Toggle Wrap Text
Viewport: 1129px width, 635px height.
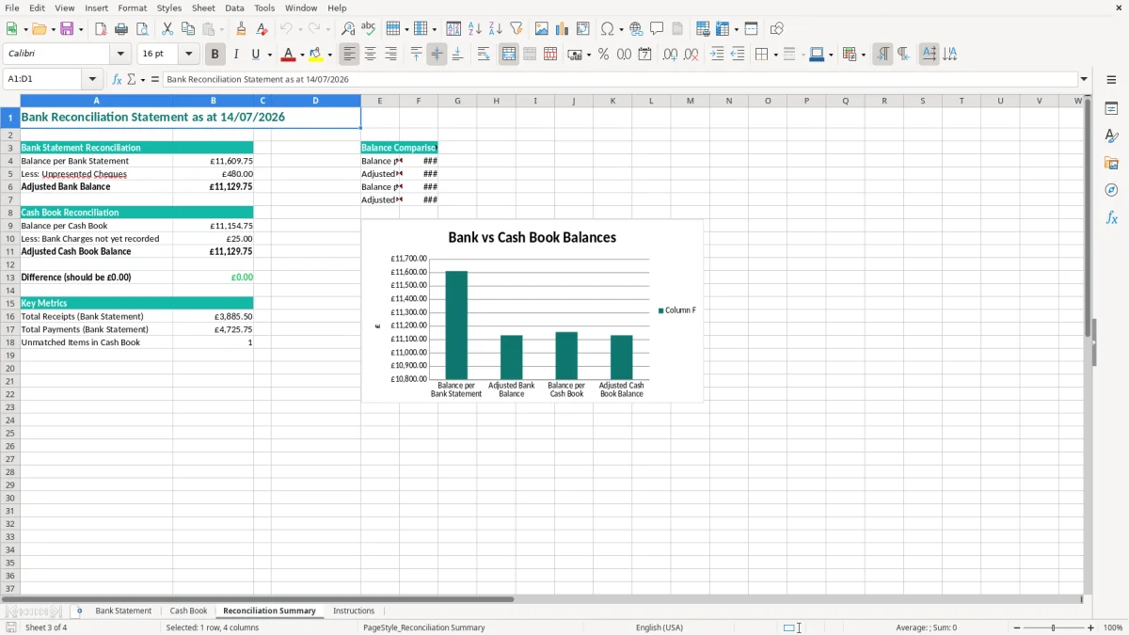484,55
